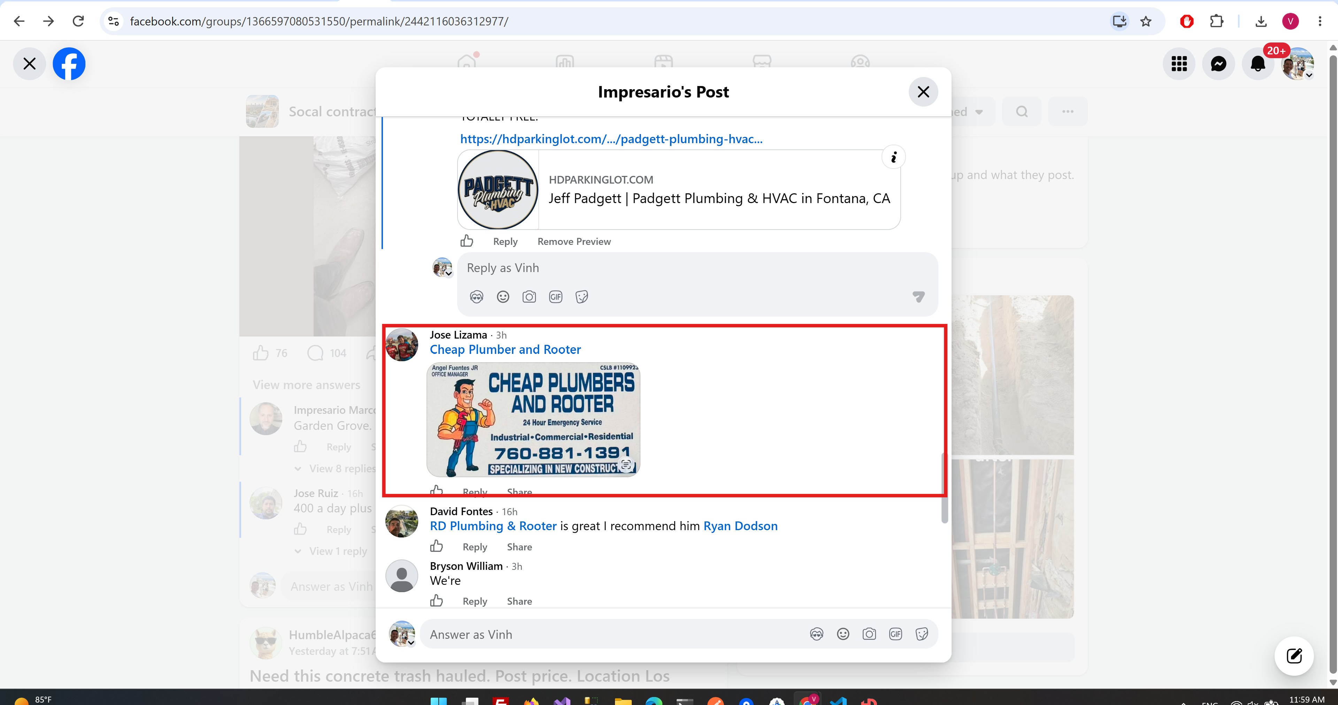Screen dimensions: 1338x705
Task: Share Bryson William's comment
Action: click(x=520, y=601)
